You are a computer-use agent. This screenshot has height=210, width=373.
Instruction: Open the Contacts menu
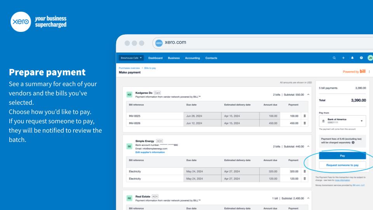pyautogui.click(x=211, y=58)
